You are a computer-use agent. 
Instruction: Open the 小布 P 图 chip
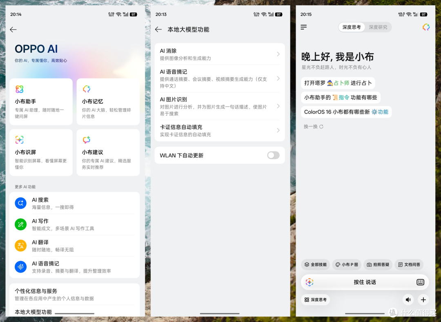(347, 264)
